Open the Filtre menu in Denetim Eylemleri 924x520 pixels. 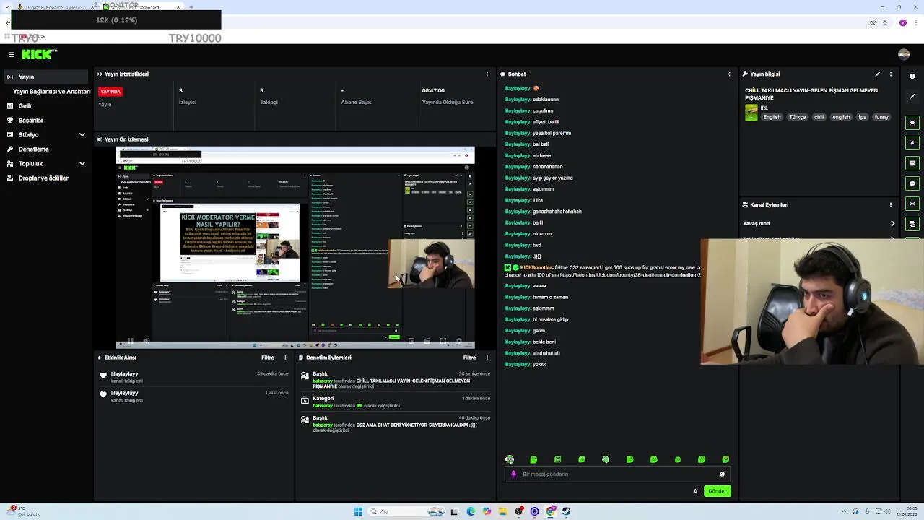469,357
